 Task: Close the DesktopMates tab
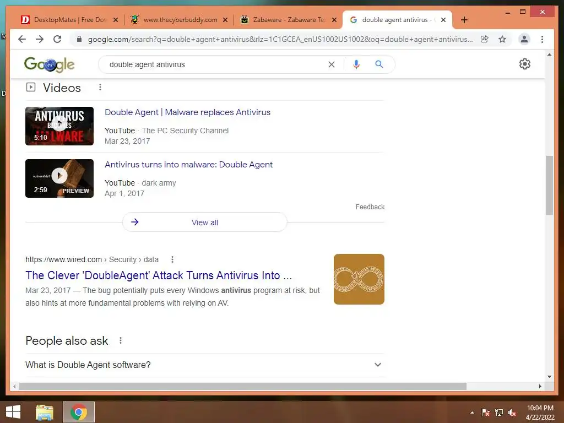(x=116, y=20)
